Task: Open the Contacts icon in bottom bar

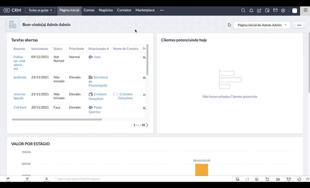Action: [46, 179]
